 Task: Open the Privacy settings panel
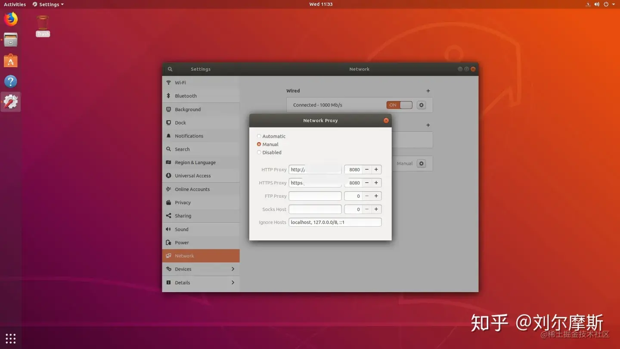(201, 203)
